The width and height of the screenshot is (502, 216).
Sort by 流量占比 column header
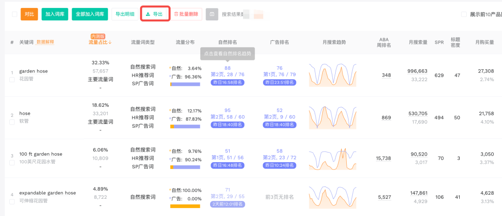coord(100,42)
